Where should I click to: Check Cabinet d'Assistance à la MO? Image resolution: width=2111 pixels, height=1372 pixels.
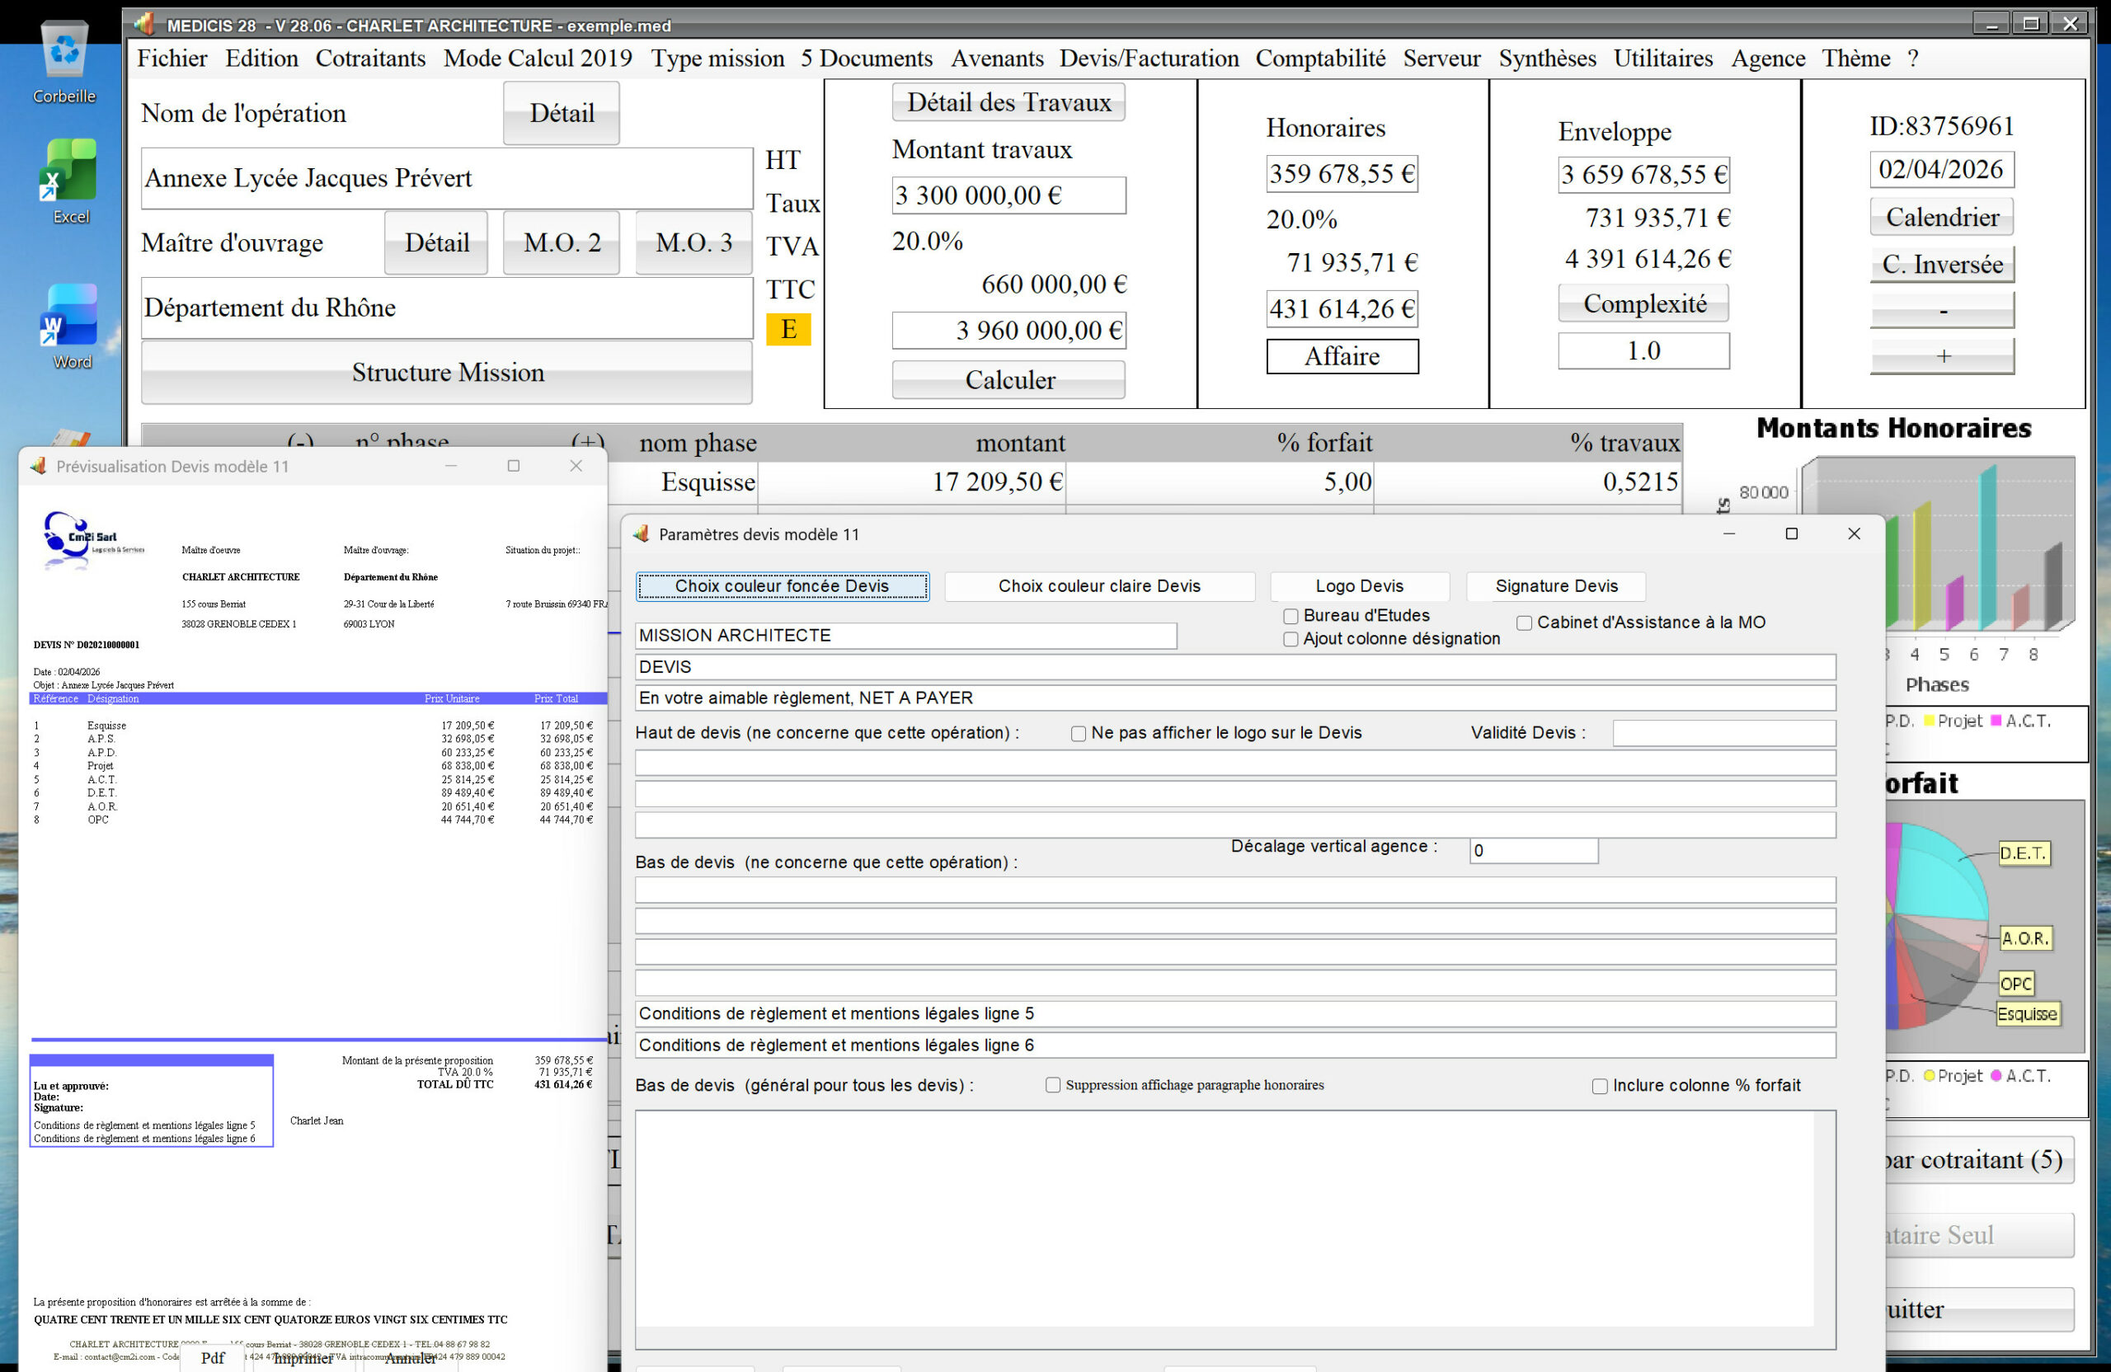coord(1524,623)
